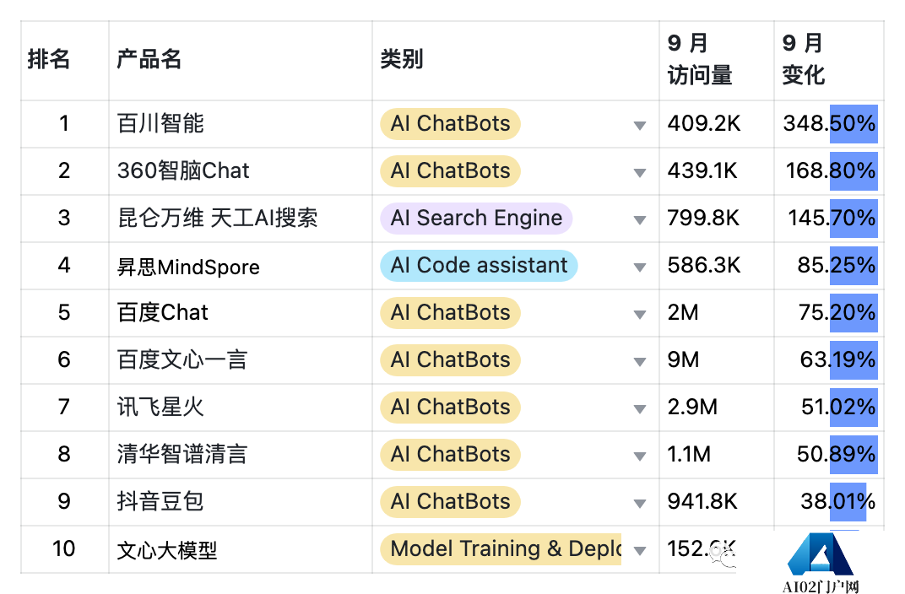Click AI ChatBots tag in 抖音豆包 row

pyautogui.click(x=450, y=502)
